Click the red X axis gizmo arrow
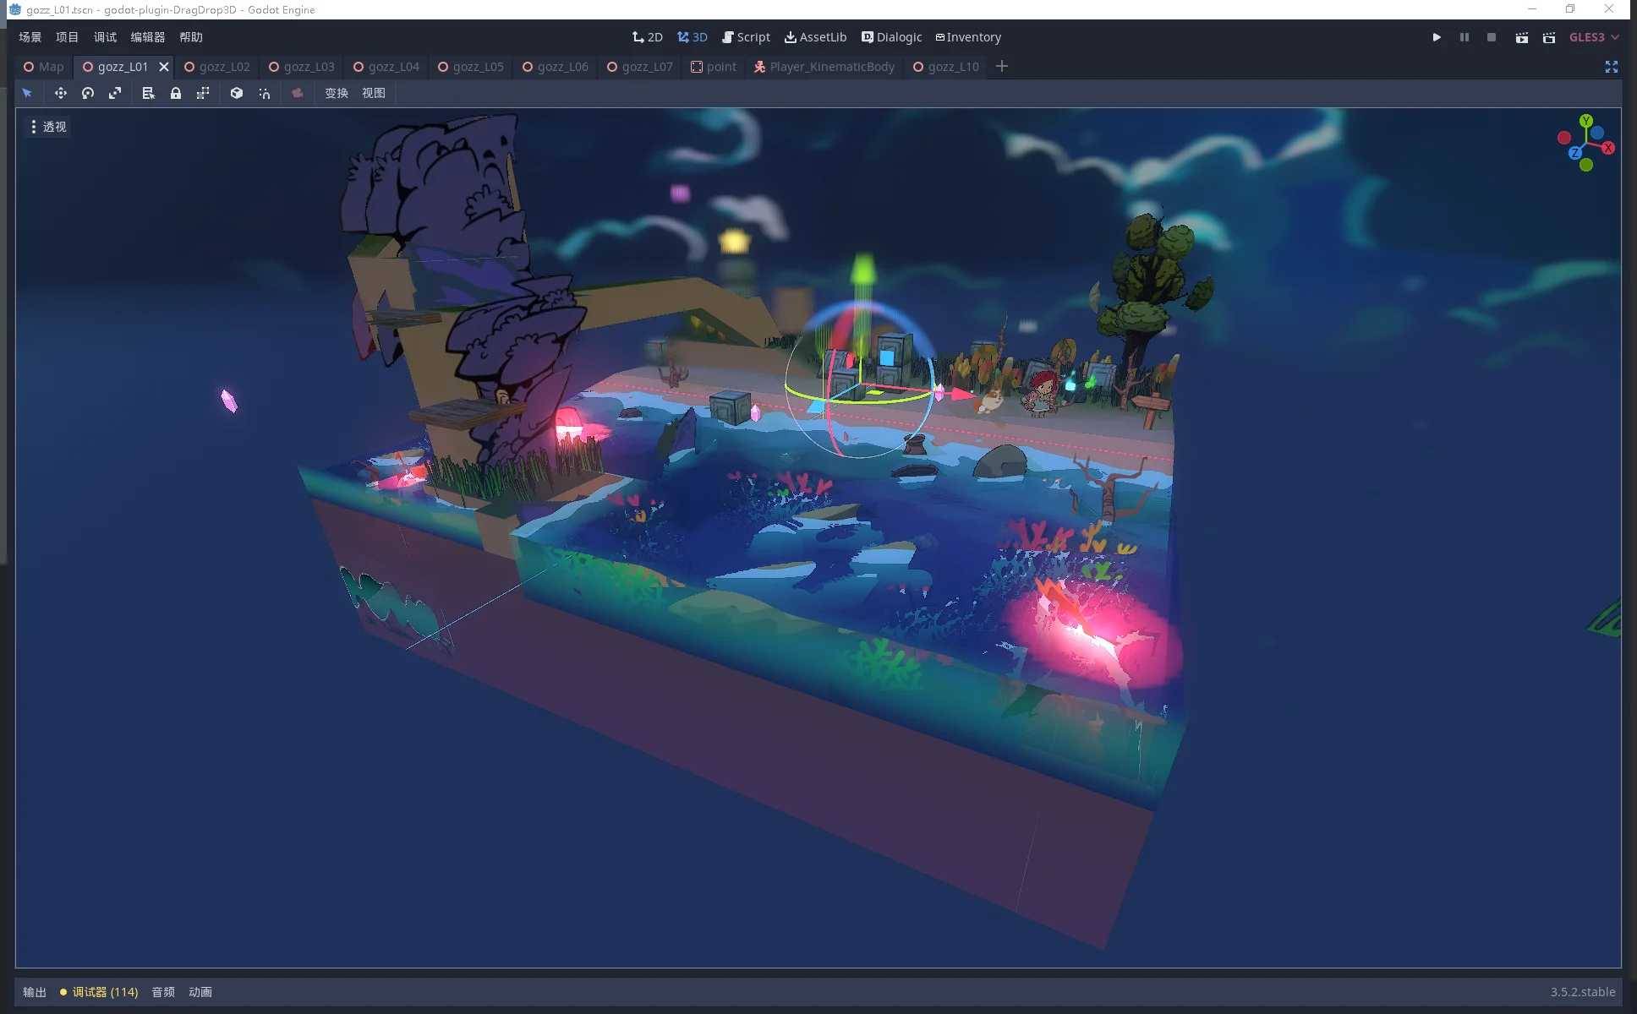The width and height of the screenshot is (1637, 1014). [961, 394]
